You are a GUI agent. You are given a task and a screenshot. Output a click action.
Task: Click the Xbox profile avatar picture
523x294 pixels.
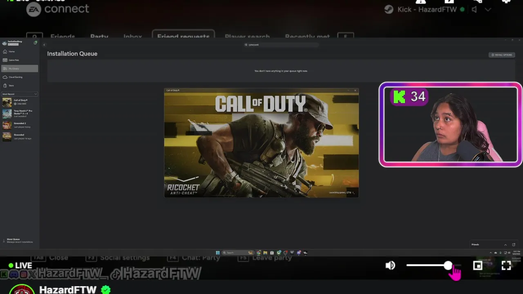(4, 43)
